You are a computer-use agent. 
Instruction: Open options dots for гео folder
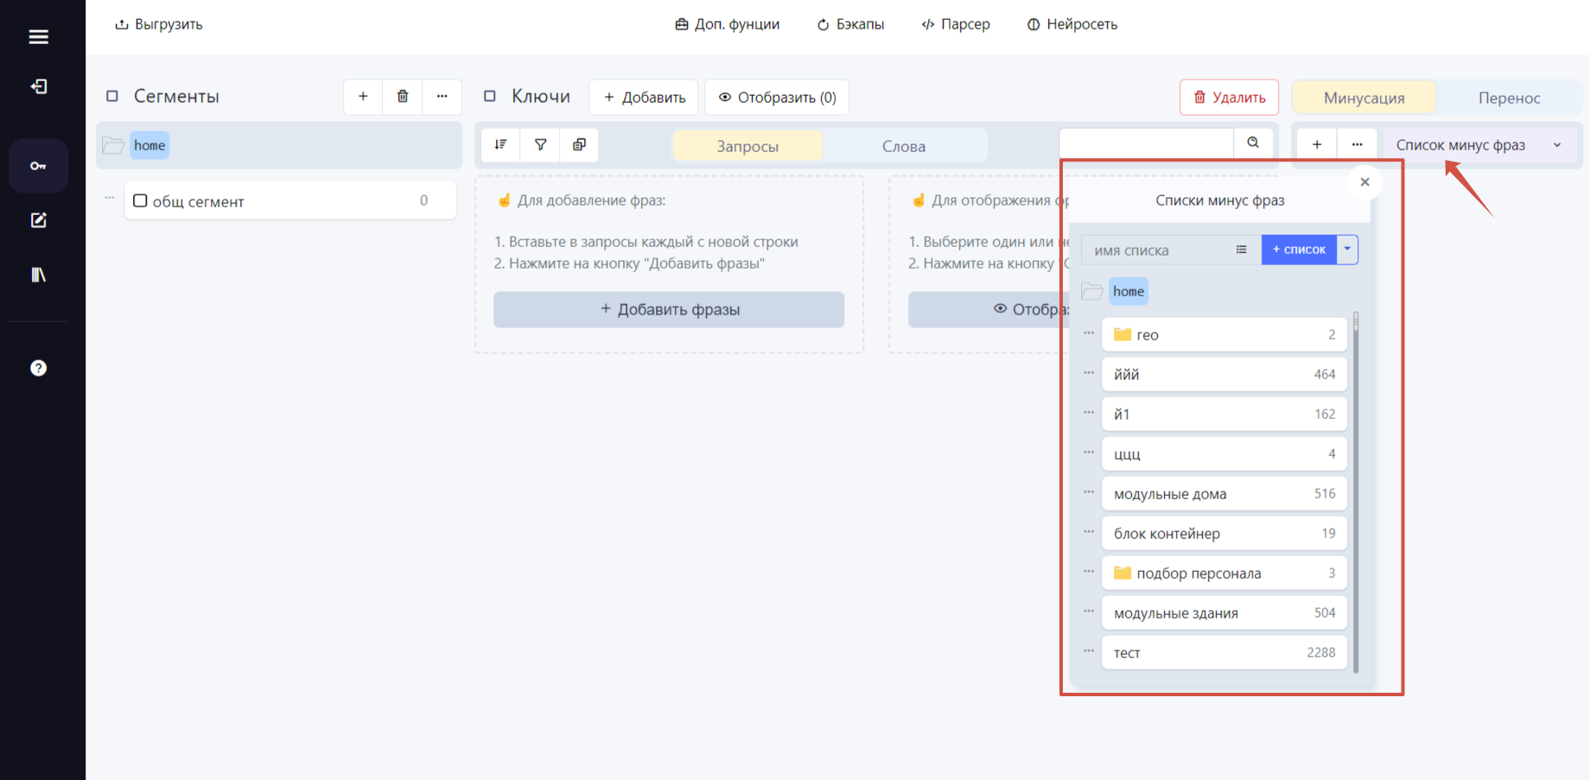pos(1089,333)
